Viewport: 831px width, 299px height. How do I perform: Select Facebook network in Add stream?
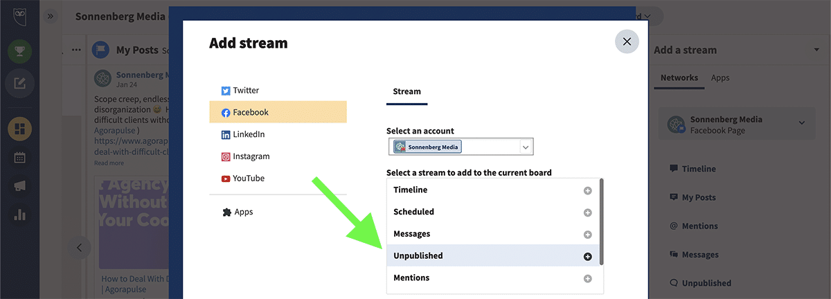[x=278, y=112]
